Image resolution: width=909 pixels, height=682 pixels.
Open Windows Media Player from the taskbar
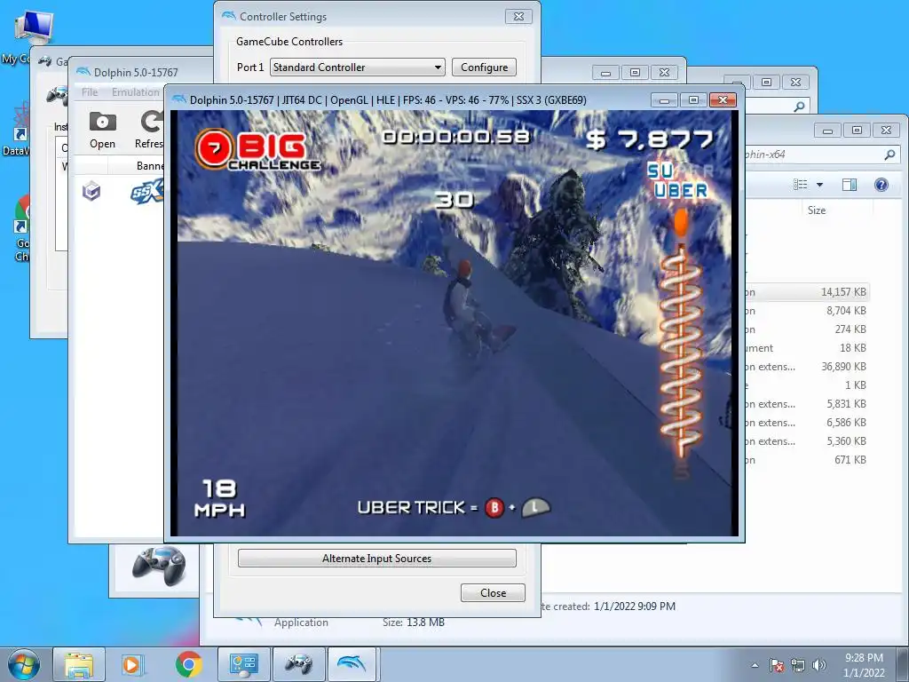(133, 664)
